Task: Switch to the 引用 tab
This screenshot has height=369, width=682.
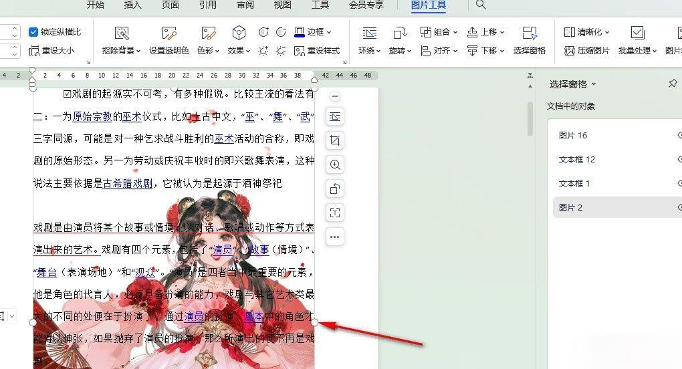Action: 208,5
